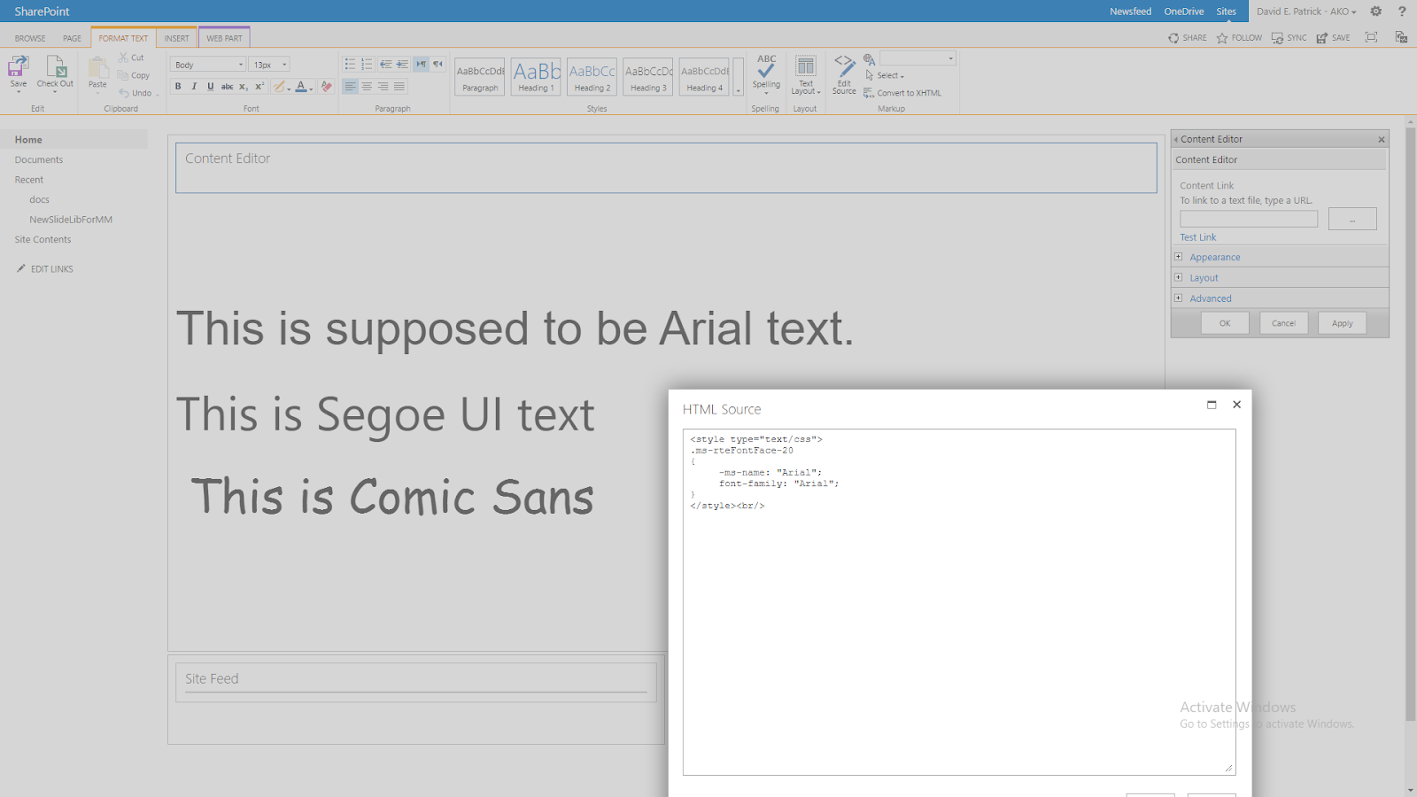Screen dimensions: 1417x797
Task: Toggle right-to-left text direction
Action: [438, 65]
